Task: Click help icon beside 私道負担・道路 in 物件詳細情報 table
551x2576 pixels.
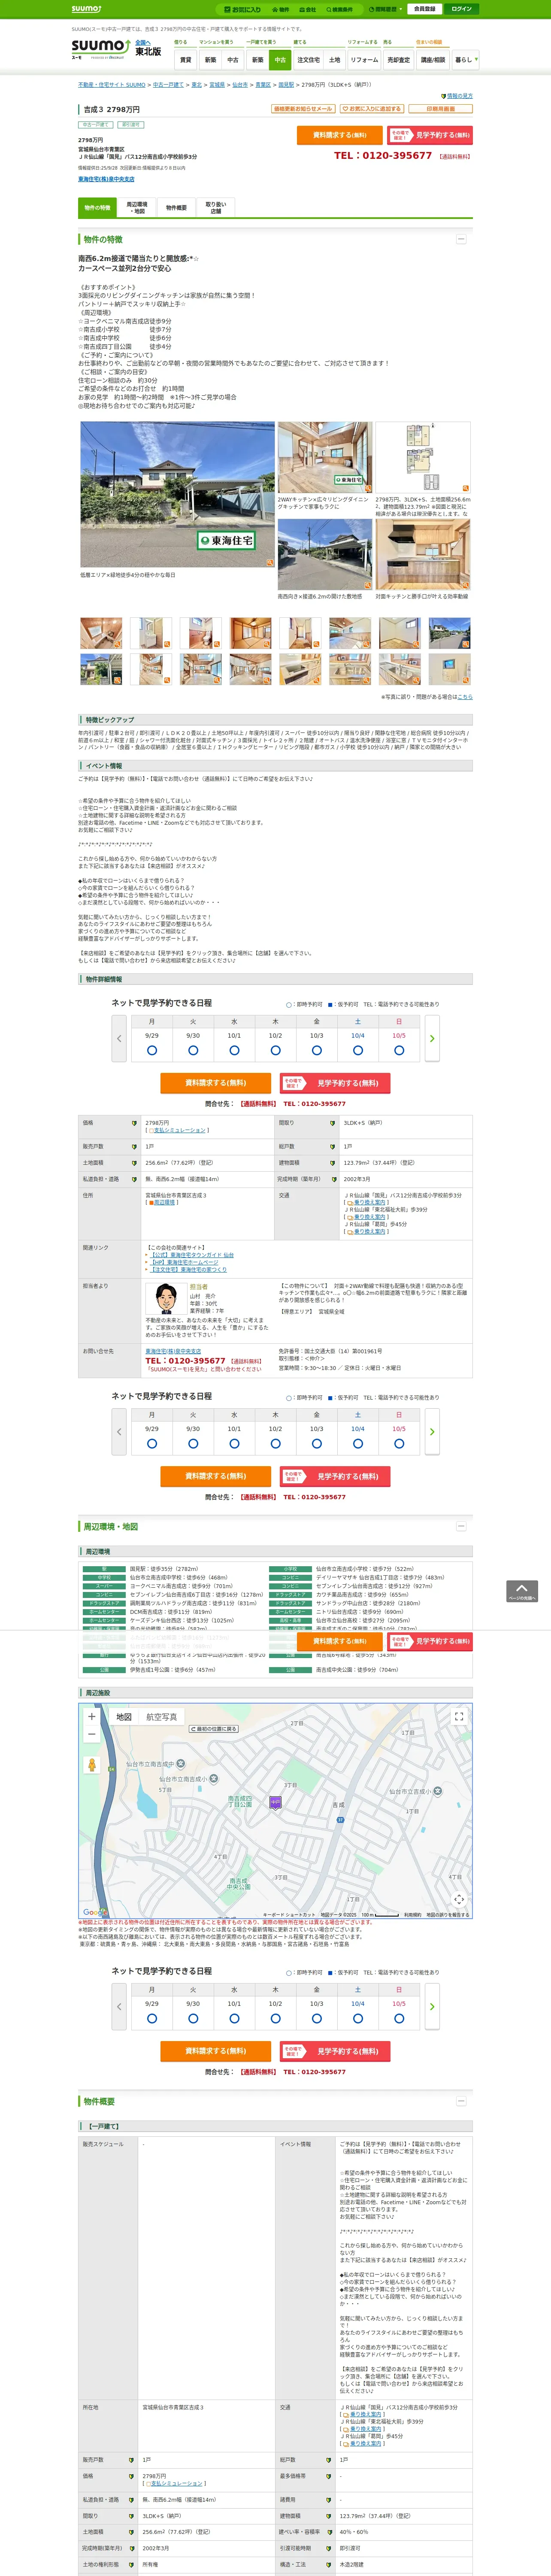Action: 134,1179
